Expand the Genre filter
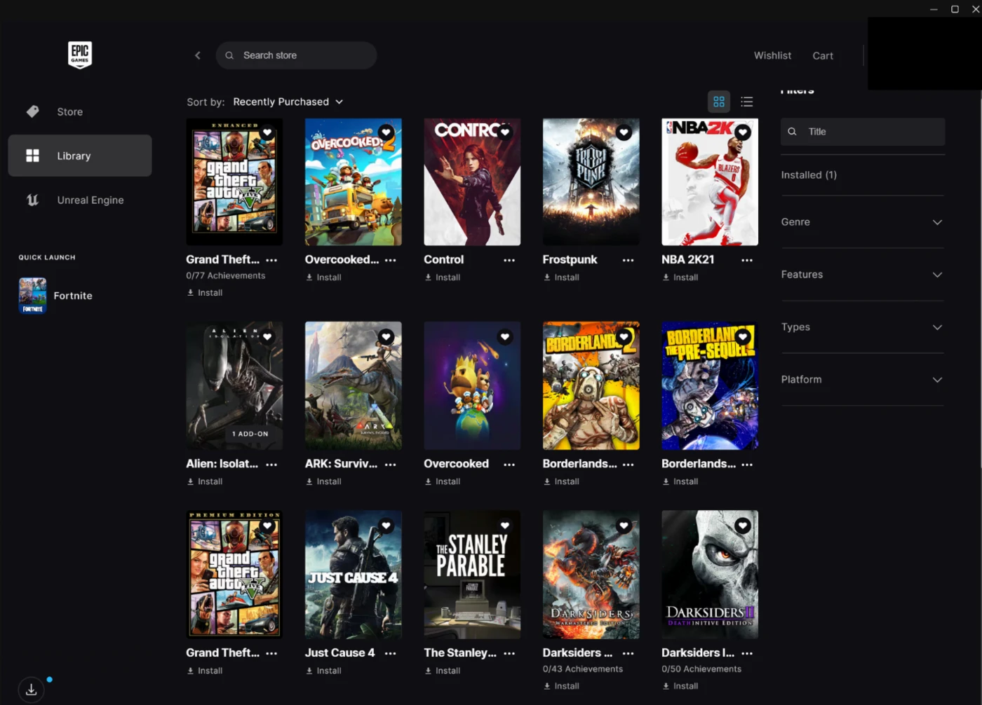 [x=862, y=222]
